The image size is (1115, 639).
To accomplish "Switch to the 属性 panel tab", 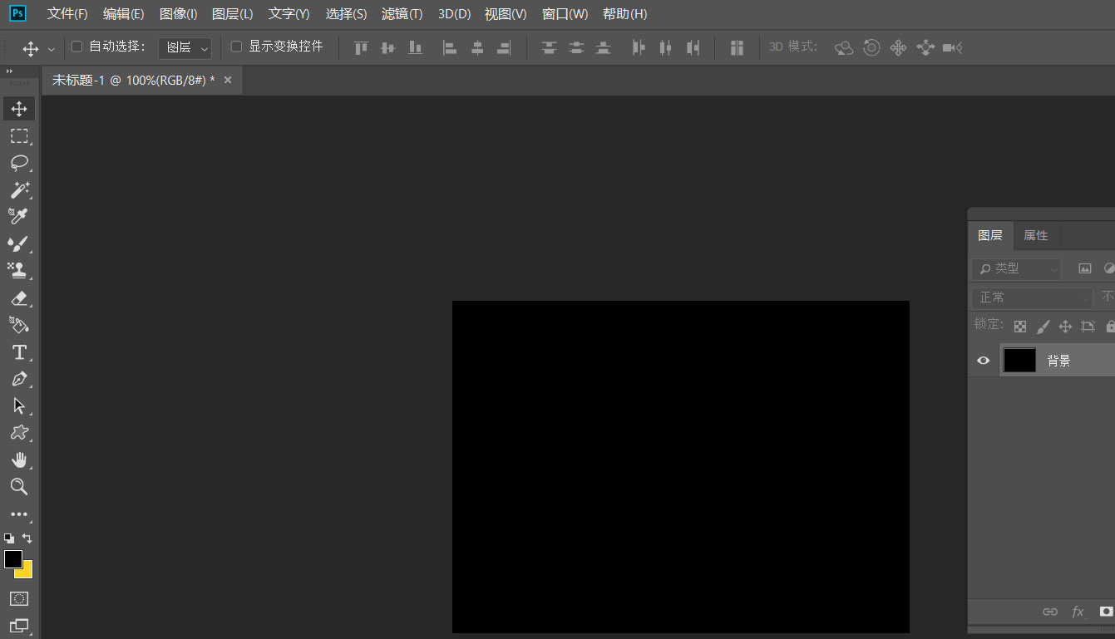I will tap(1035, 235).
